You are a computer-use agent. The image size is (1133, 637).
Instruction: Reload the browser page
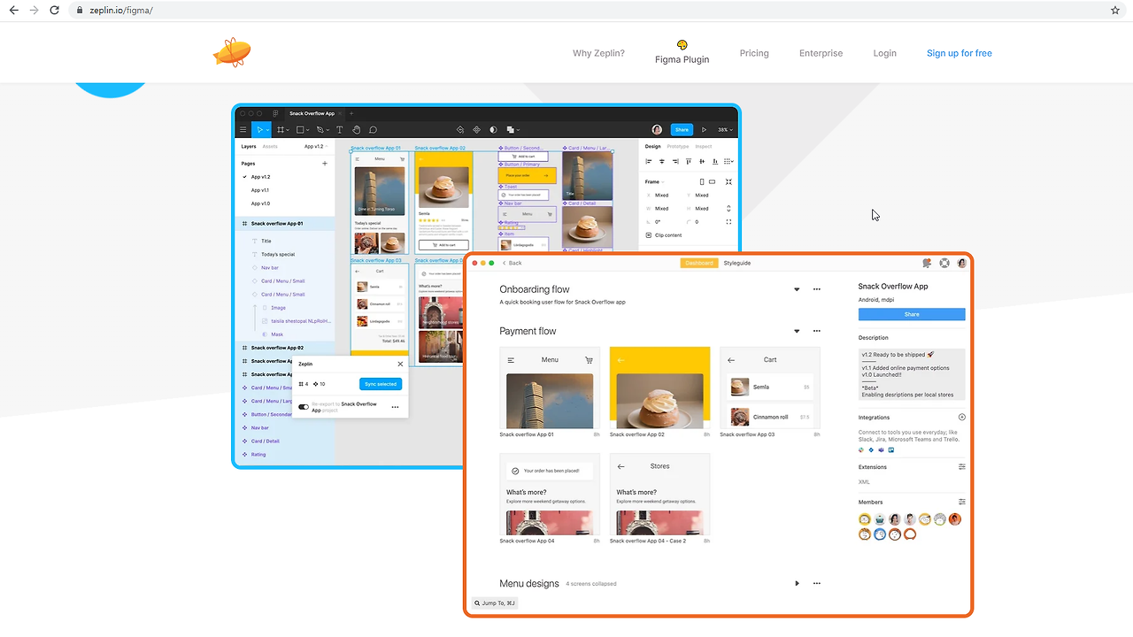click(x=54, y=10)
